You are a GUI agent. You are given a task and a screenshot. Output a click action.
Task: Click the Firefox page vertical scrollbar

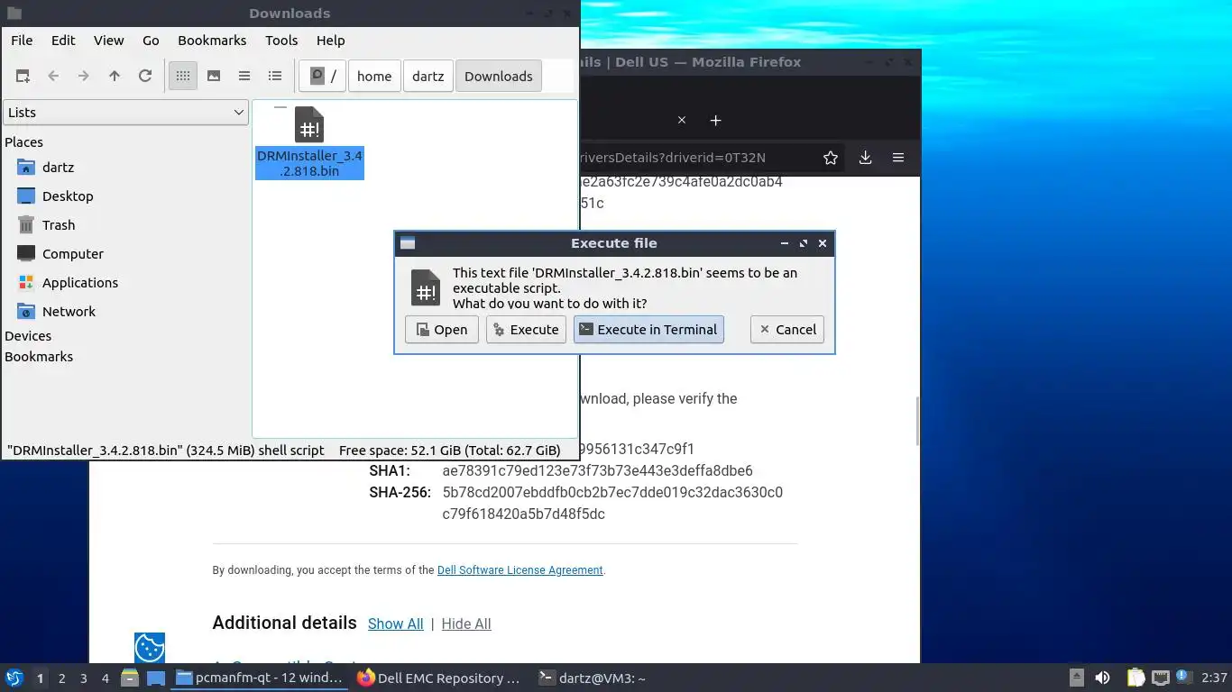pos(917,420)
